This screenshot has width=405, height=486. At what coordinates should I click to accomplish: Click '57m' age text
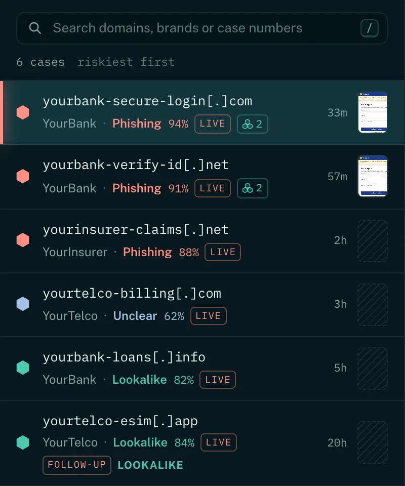338,176
